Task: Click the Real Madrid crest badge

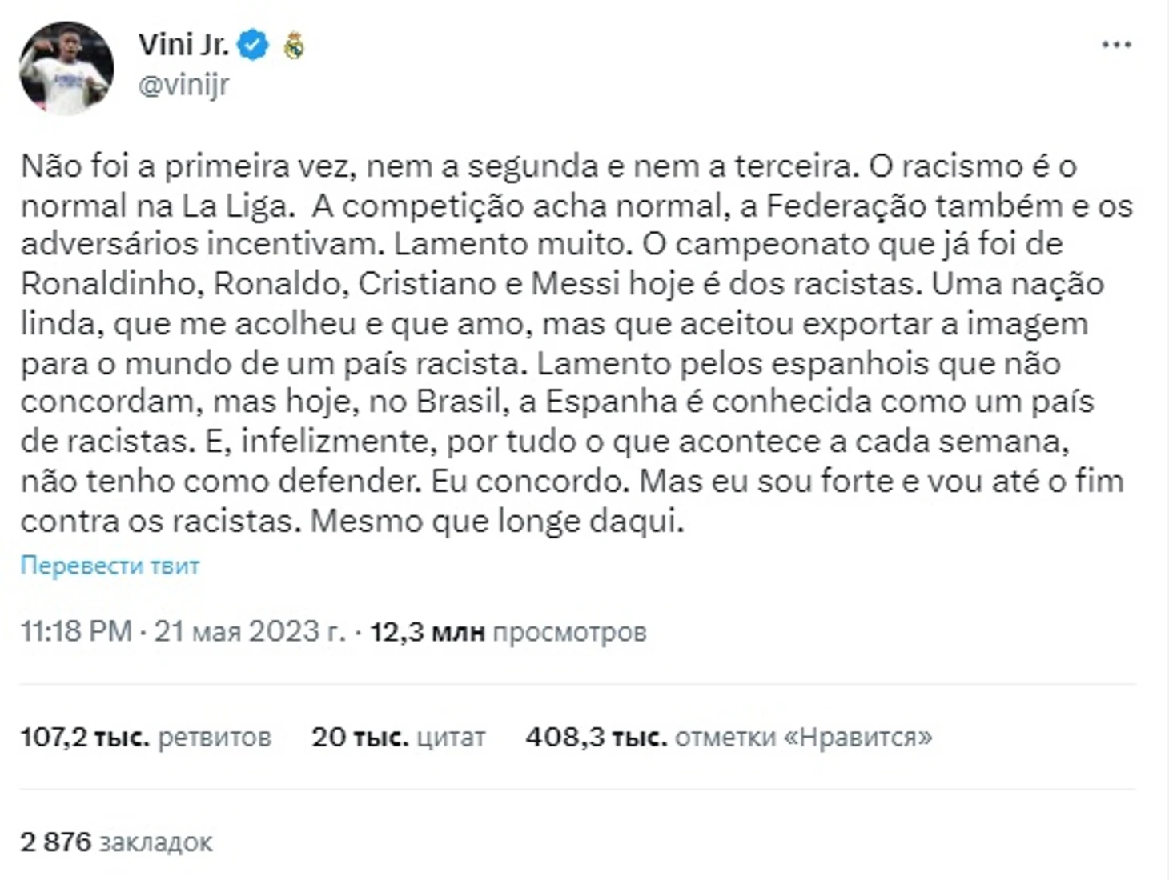Action: coord(295,46)
